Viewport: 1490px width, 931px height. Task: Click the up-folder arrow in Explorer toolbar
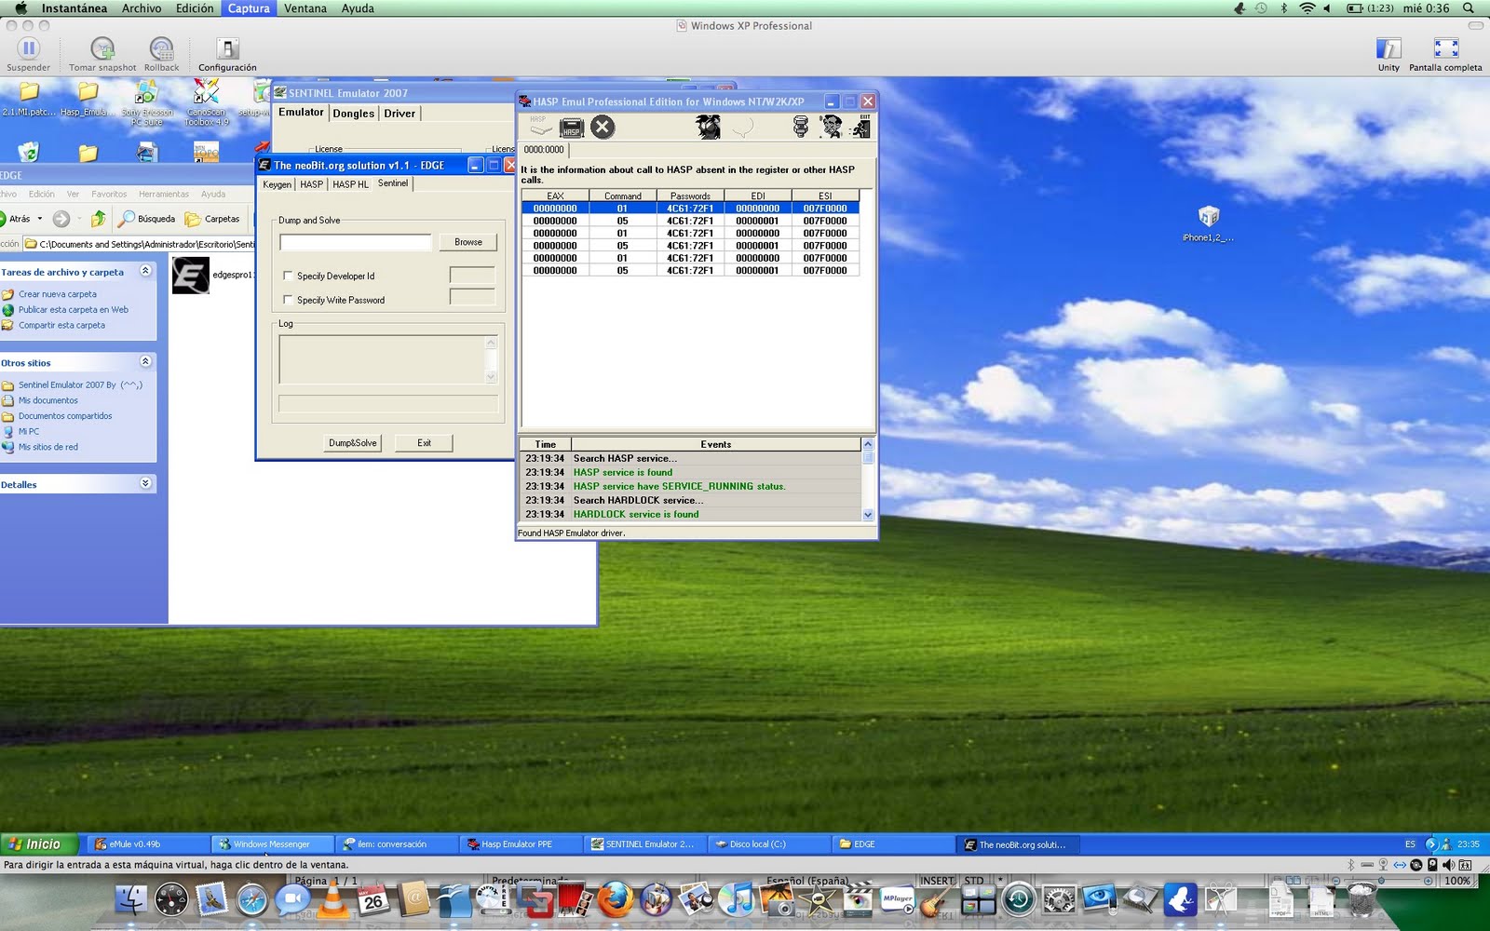point(98,219)
